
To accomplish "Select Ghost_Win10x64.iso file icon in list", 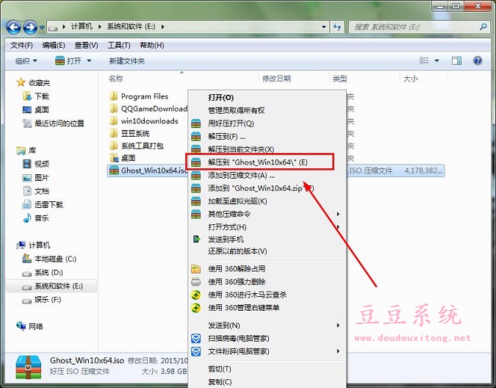I will (114, 170).
